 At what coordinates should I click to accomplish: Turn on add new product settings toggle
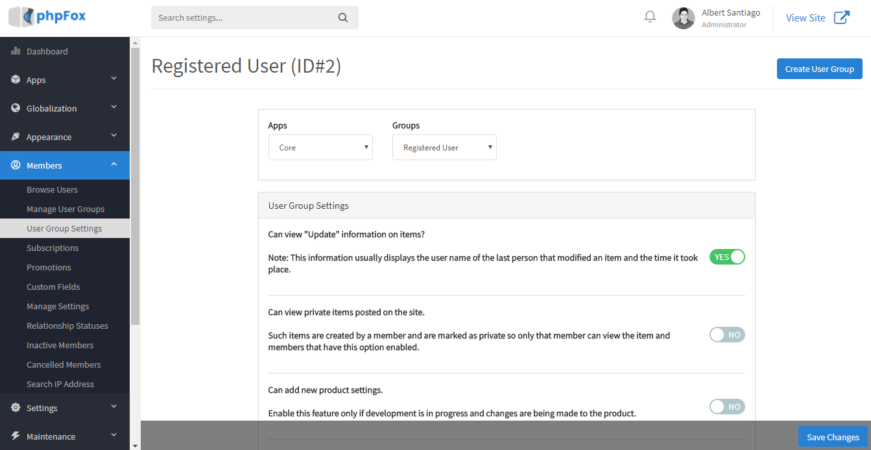pyautogui.click(x=727, y=407)
